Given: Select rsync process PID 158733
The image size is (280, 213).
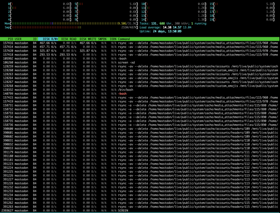Looking at the screenshot, I should [140, 113].
